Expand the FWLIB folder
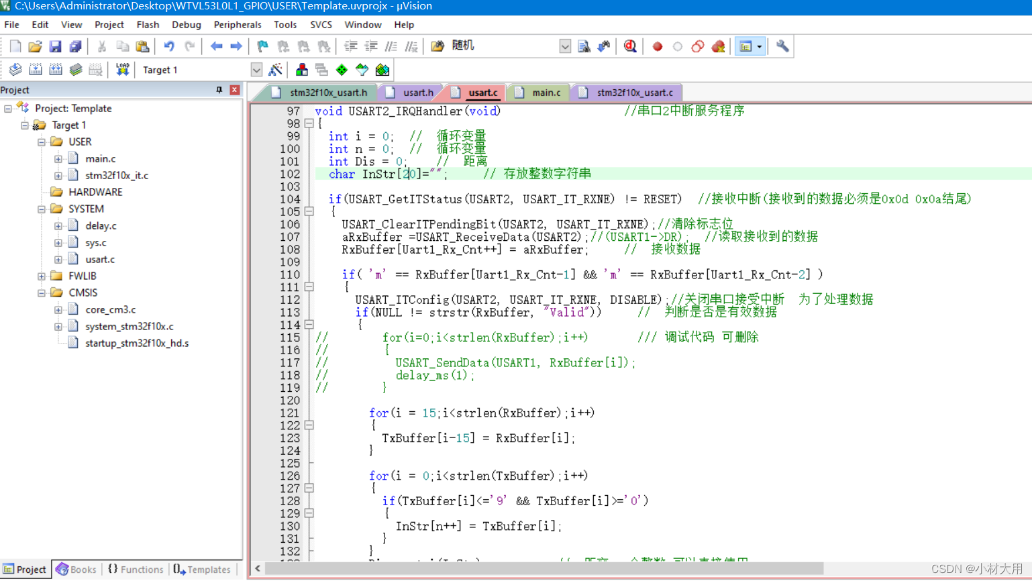This screenshot has height=581, width=1032. coord(42,276)
